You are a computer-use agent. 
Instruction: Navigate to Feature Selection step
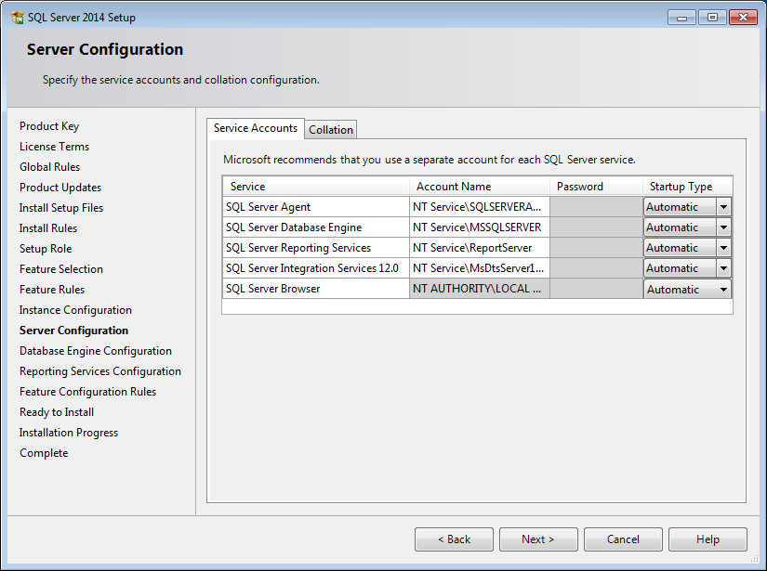click(x=61, y=268)
